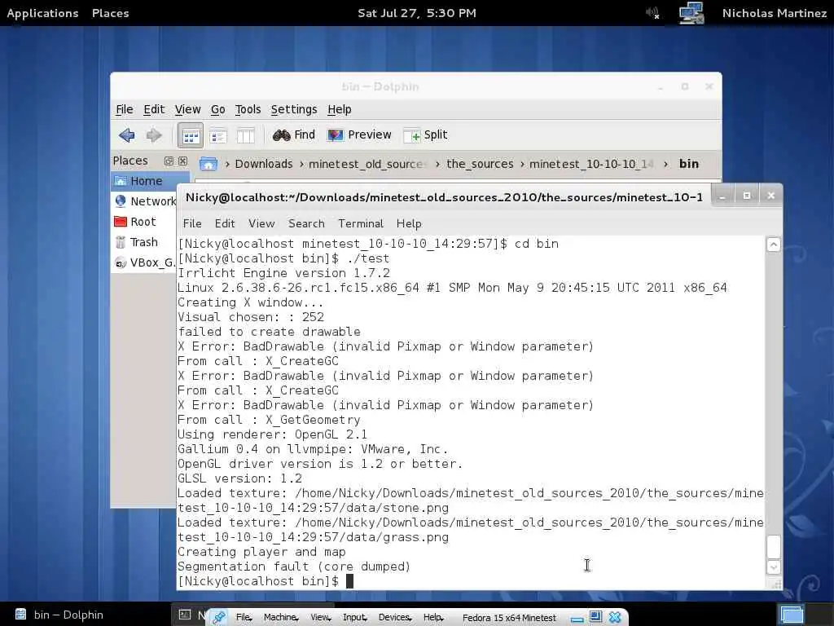Switch Dolphin to details view mode
The height and width of the screenshot is (626, 834).
coord(218,136)
